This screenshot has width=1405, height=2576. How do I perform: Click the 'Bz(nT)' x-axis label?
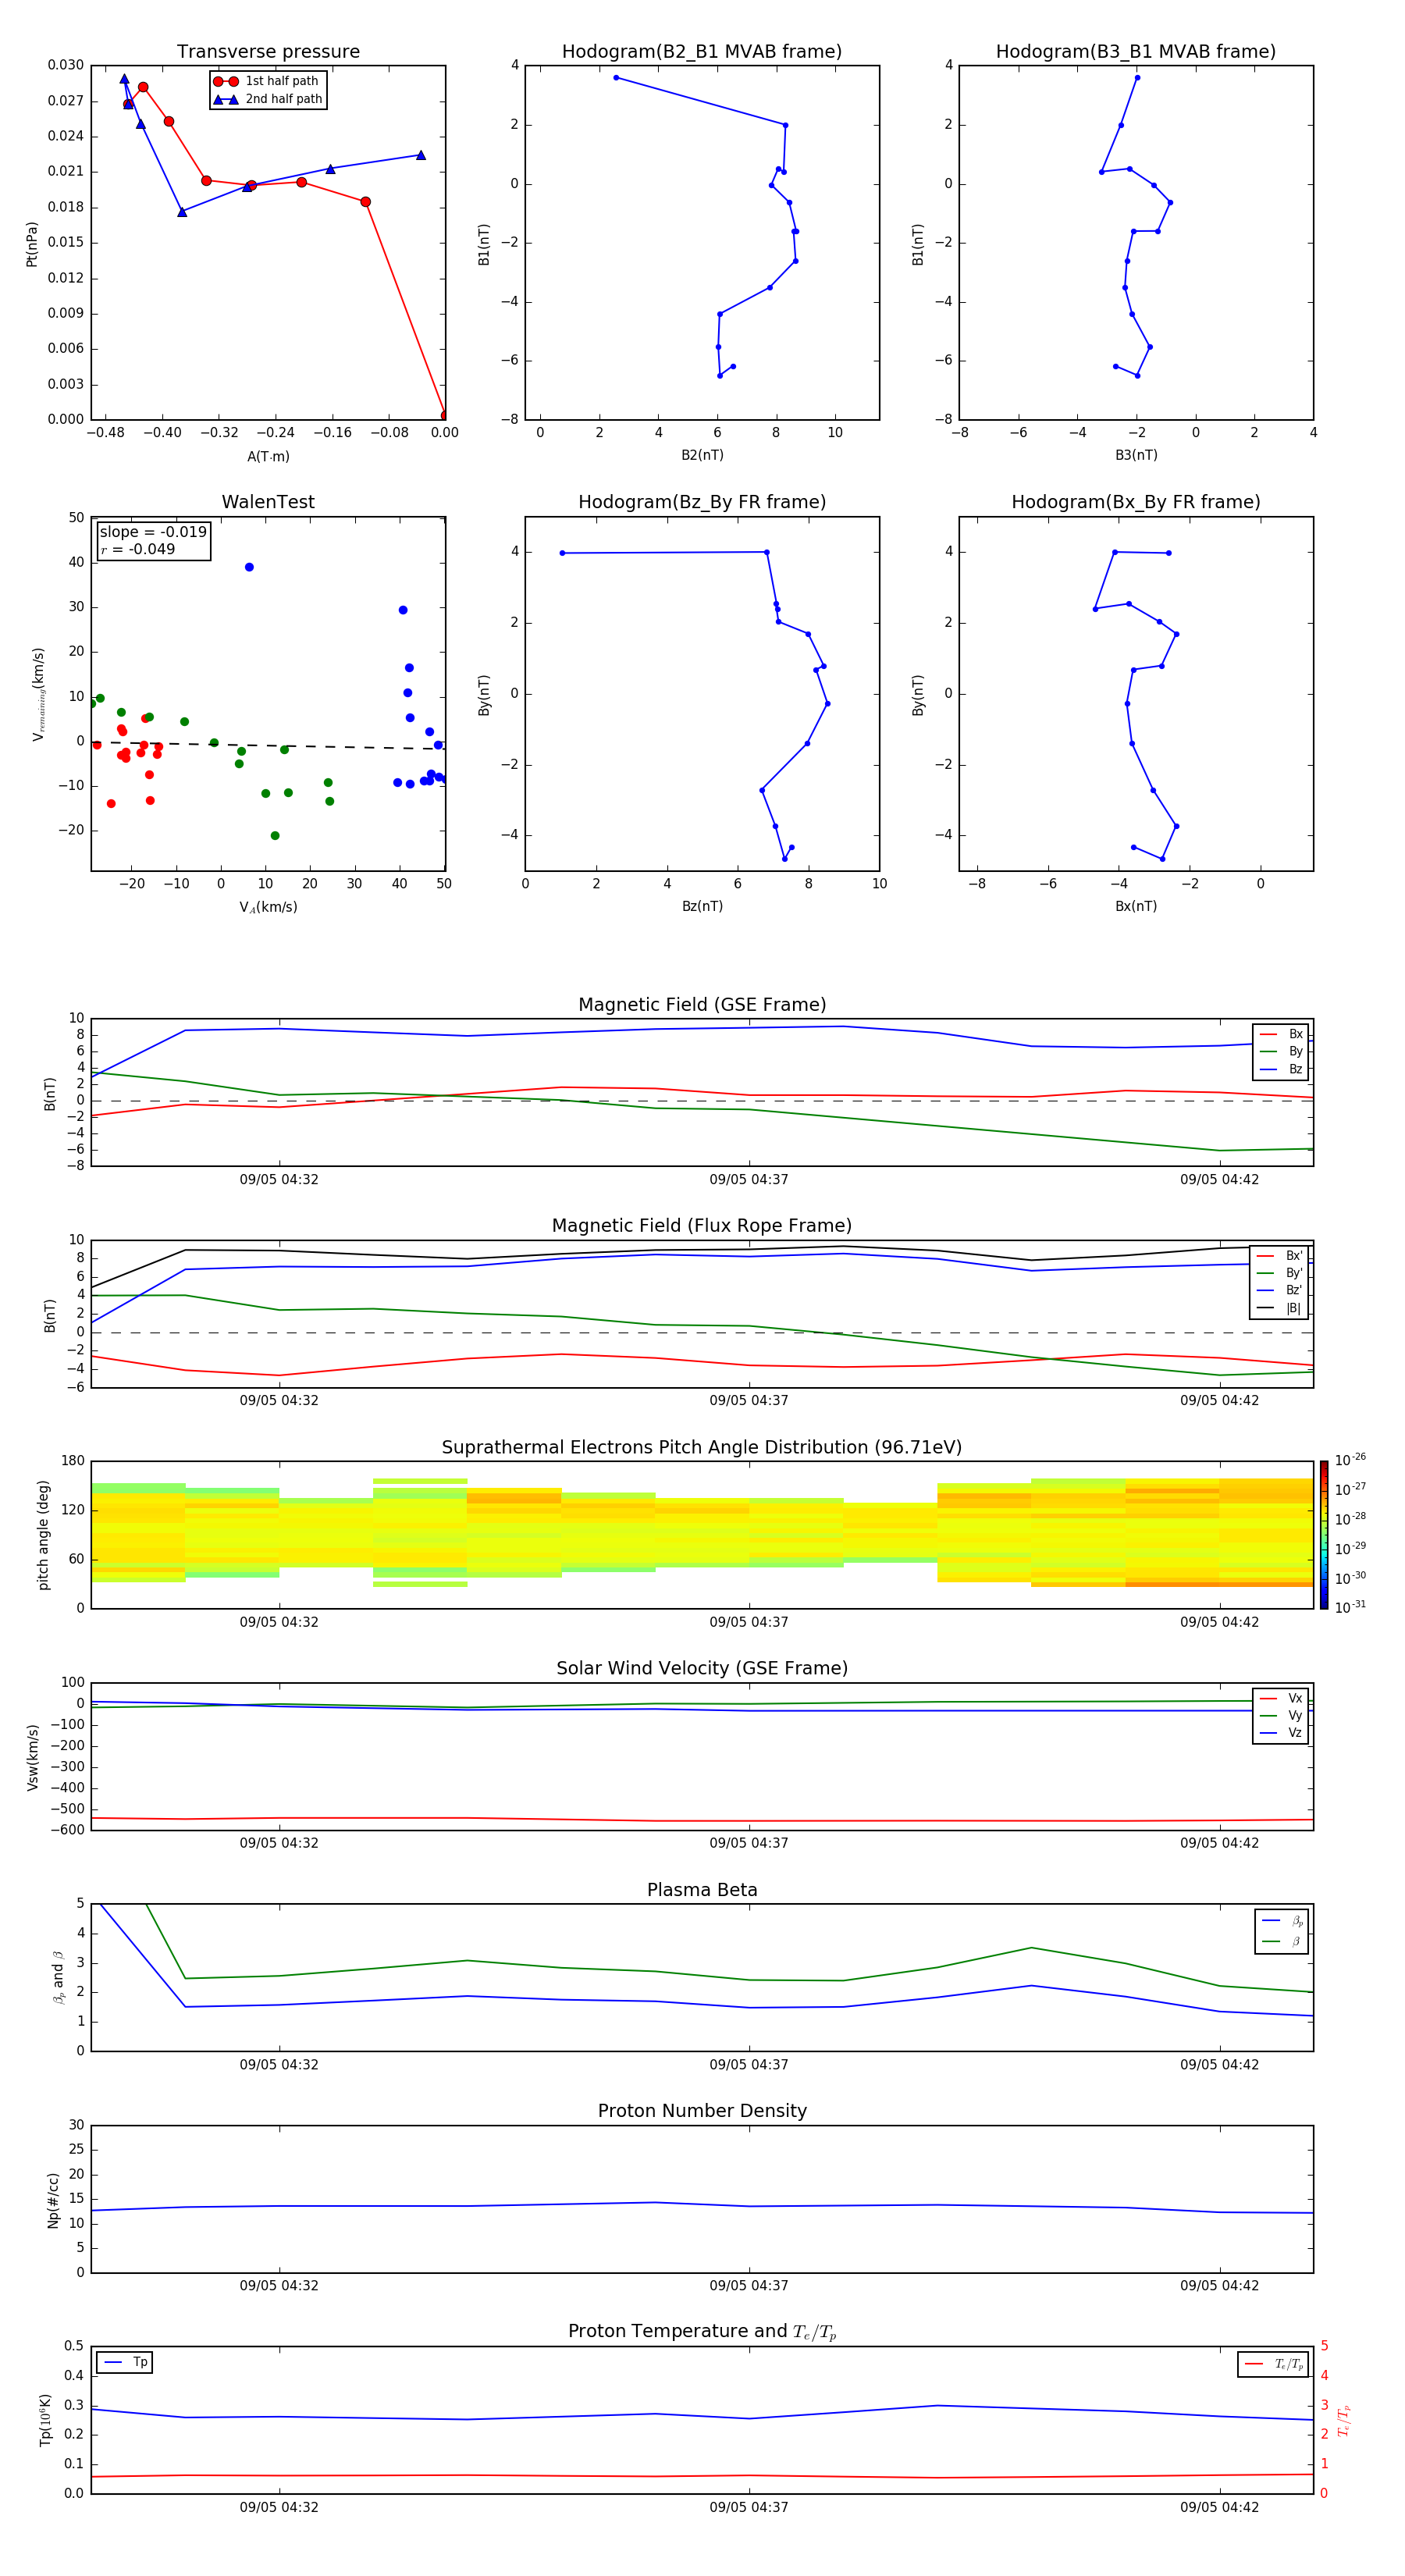[702, 906]
